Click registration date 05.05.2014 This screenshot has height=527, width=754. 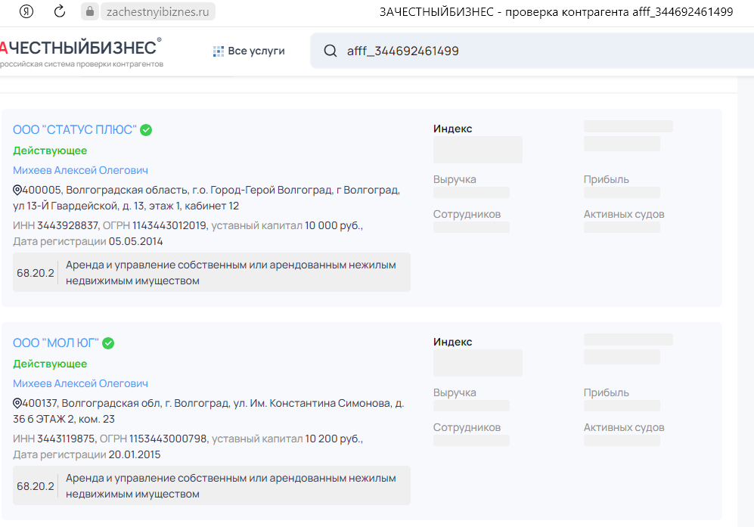[135, 241]
